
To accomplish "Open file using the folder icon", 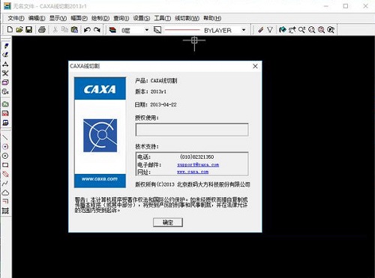I will point(19,30).
